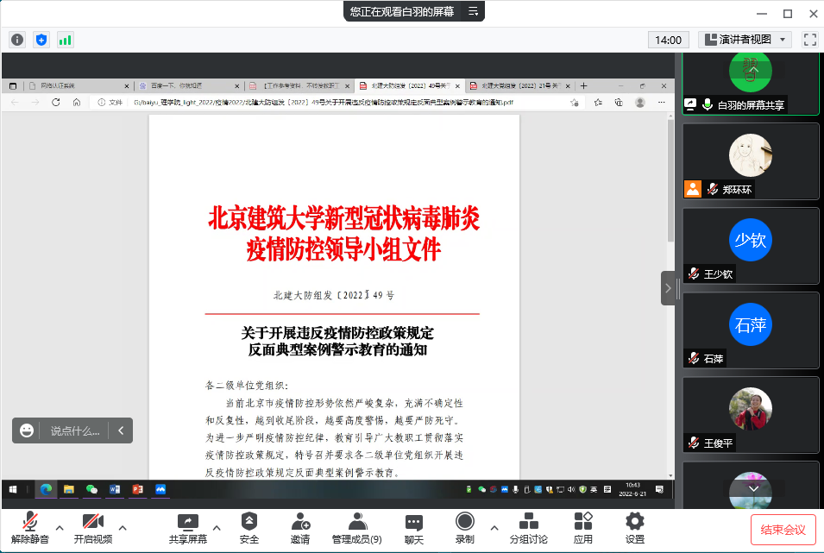Viewport: 824px width, 553px height.
Task: Open the Security (安全) panel
Action: point(249,528)
